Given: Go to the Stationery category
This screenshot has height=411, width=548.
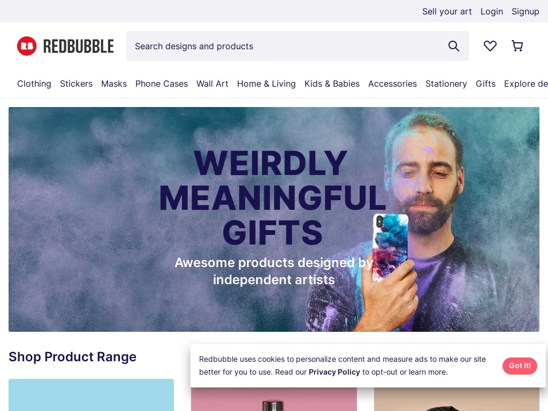Looking at the screenshot, I should tap(446, 84).
